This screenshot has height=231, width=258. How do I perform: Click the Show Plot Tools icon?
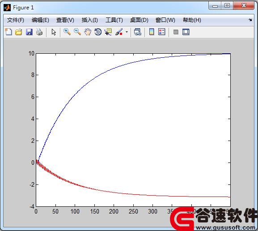pos(186,32)
